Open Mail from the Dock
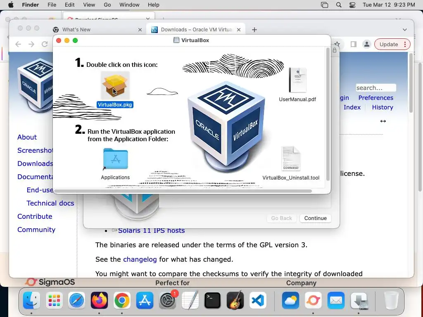423x317 pixels. [x=336, y=300]
